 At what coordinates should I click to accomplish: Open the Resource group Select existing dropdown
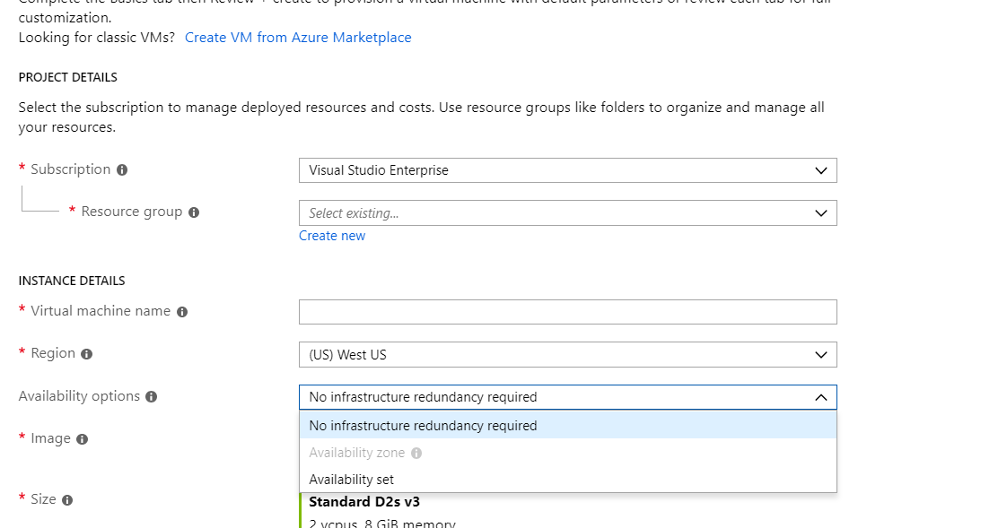568,213
